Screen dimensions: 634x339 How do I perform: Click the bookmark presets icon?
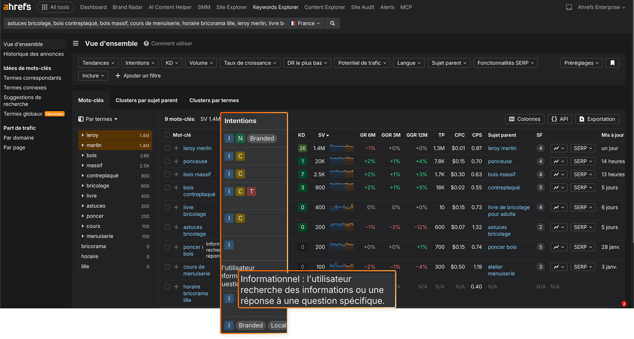[x=612, y=63]
